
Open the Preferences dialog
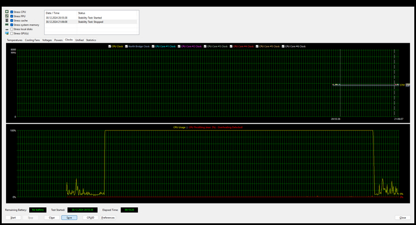(108, 218)
